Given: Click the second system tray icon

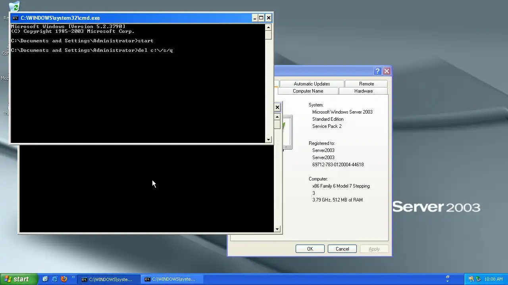Looking at the screenshot, I should pos(478,279).
